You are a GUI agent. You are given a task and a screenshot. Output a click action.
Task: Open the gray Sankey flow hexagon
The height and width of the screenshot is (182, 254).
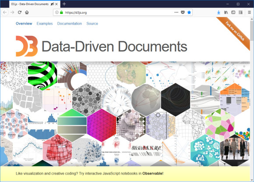click(x=205, y=100)
